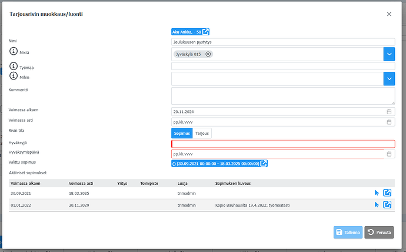Click edit icon next to Aku Ankka badge
Screen dimensions: 406x252
pyautogui.click(x=206, y=32)
